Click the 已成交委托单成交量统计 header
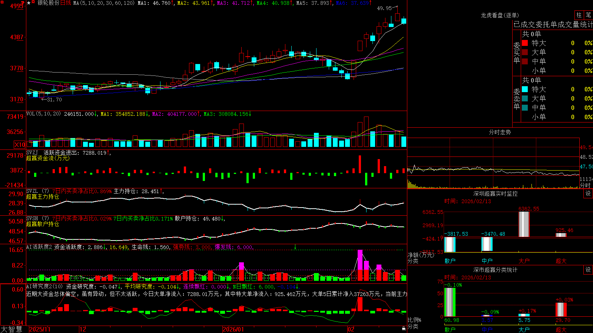 [553, 24]
